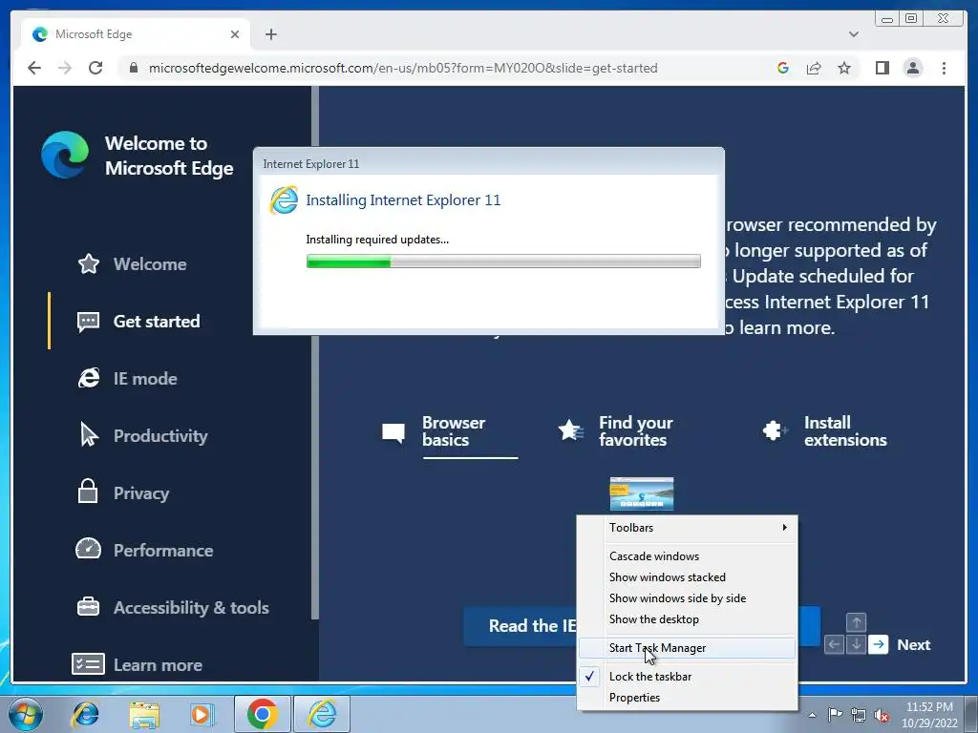This screenshot has width=978, height=733.
Task: Open Accessibility & tools section
Action: pyautogui.click(x=191, y=608)
